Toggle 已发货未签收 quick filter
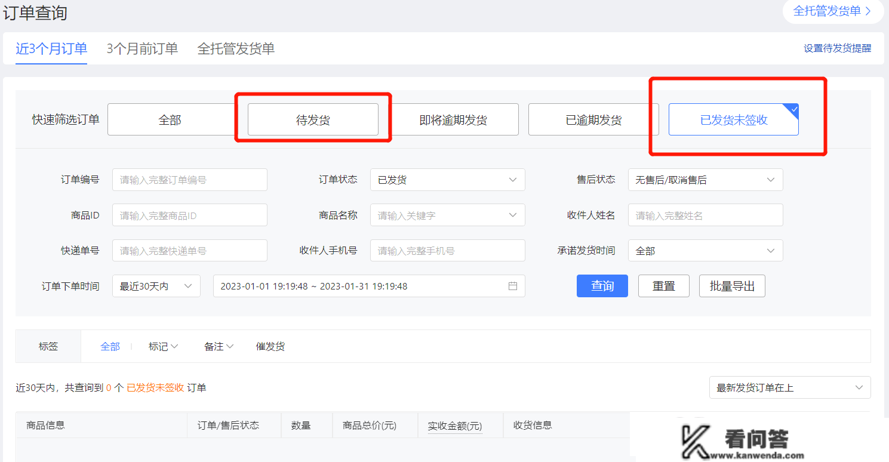The width and height of the screenshot is (889, 462). point(734,120)
